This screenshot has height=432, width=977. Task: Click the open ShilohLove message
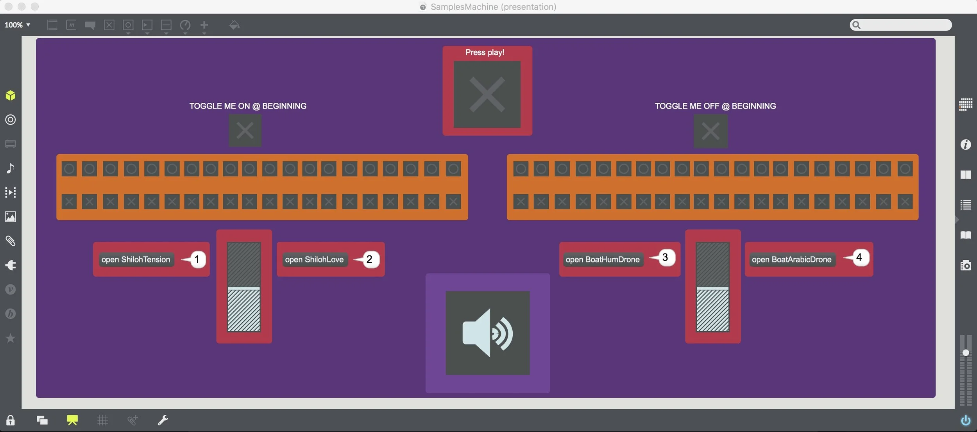[x=314, y=260]
